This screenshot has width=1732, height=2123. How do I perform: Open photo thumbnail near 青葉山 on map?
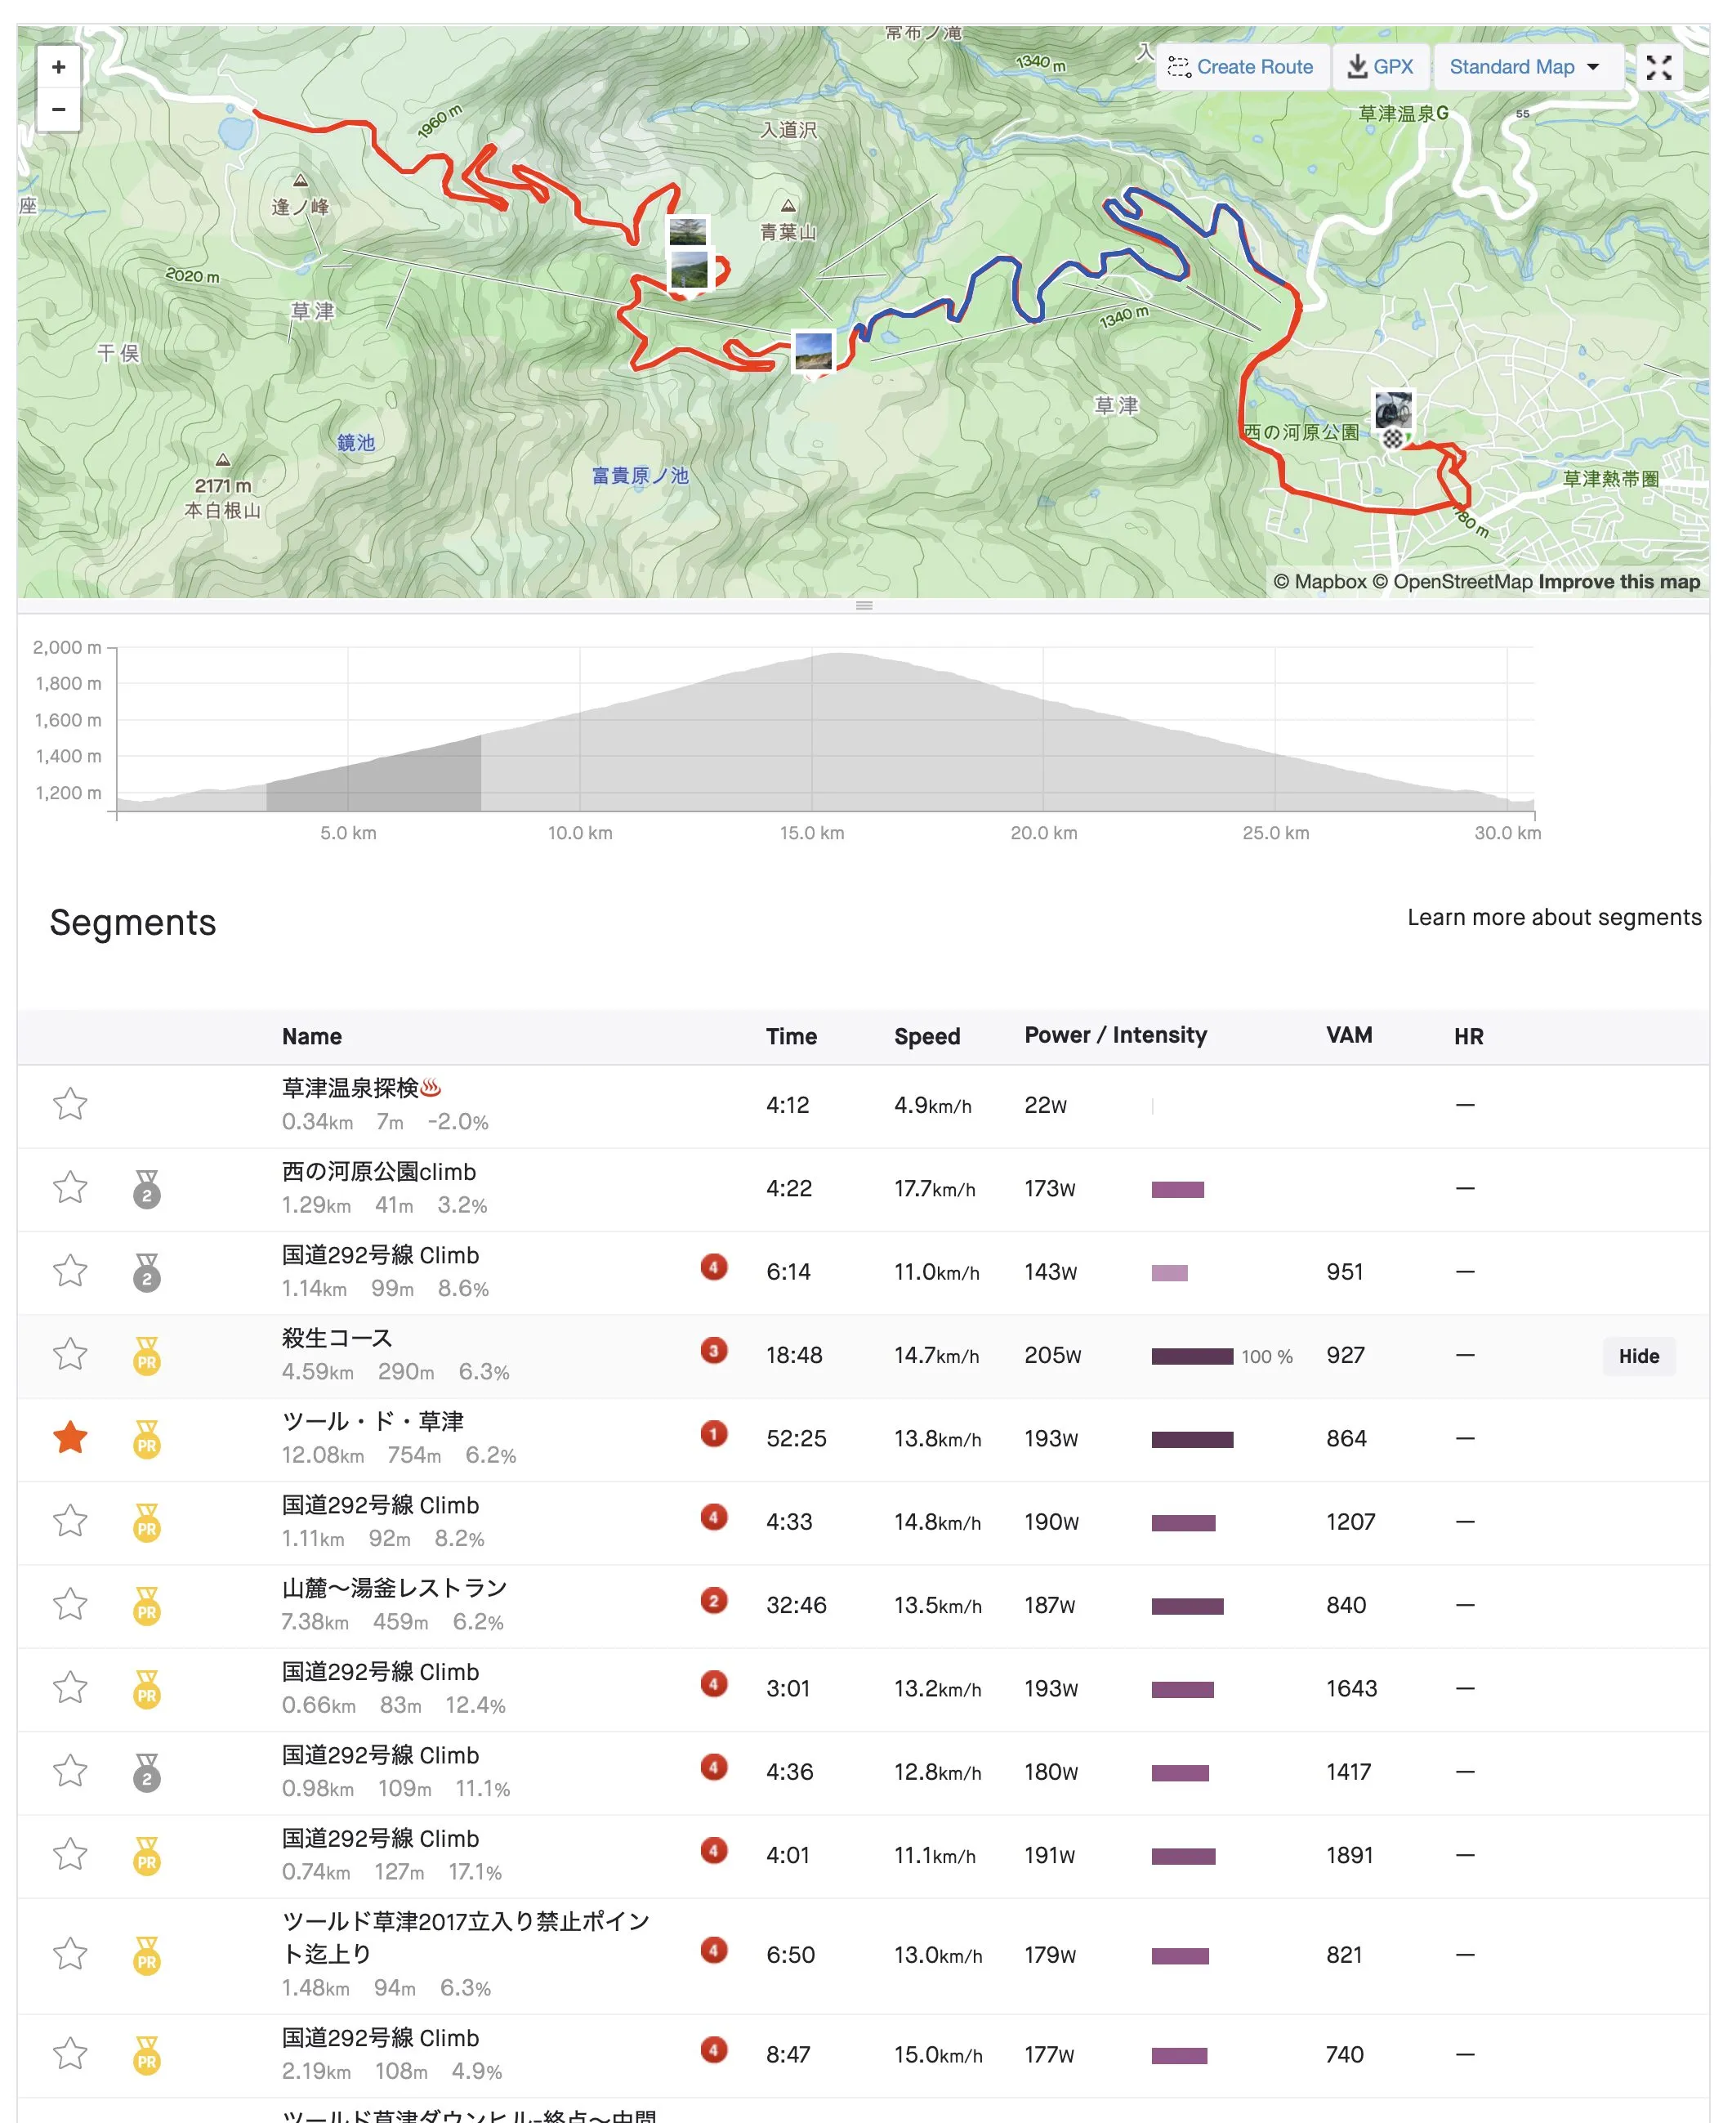[687, 231]
